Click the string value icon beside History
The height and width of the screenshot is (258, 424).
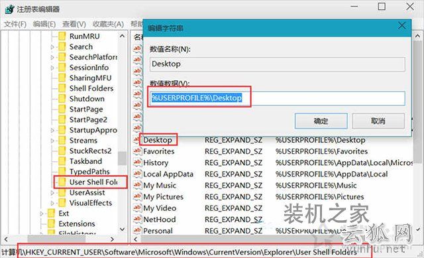(x=137, y=162)
